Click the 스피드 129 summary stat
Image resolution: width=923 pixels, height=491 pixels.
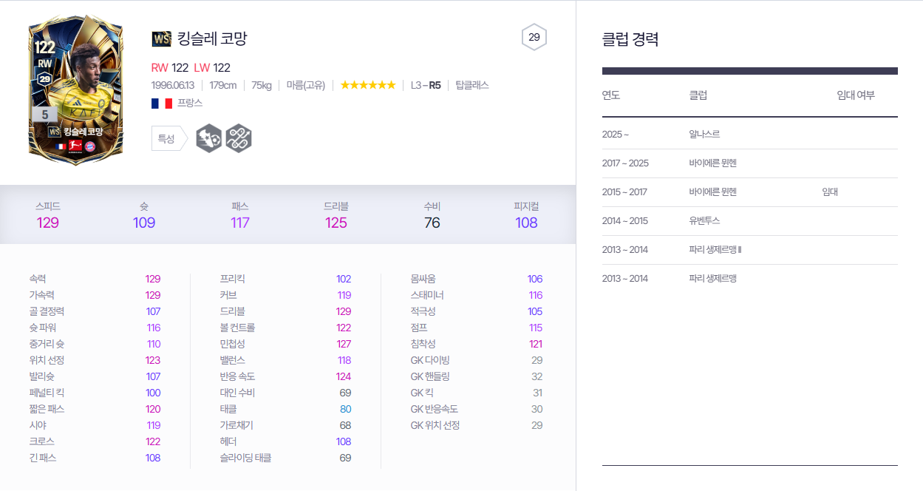[x=48, y=215]
